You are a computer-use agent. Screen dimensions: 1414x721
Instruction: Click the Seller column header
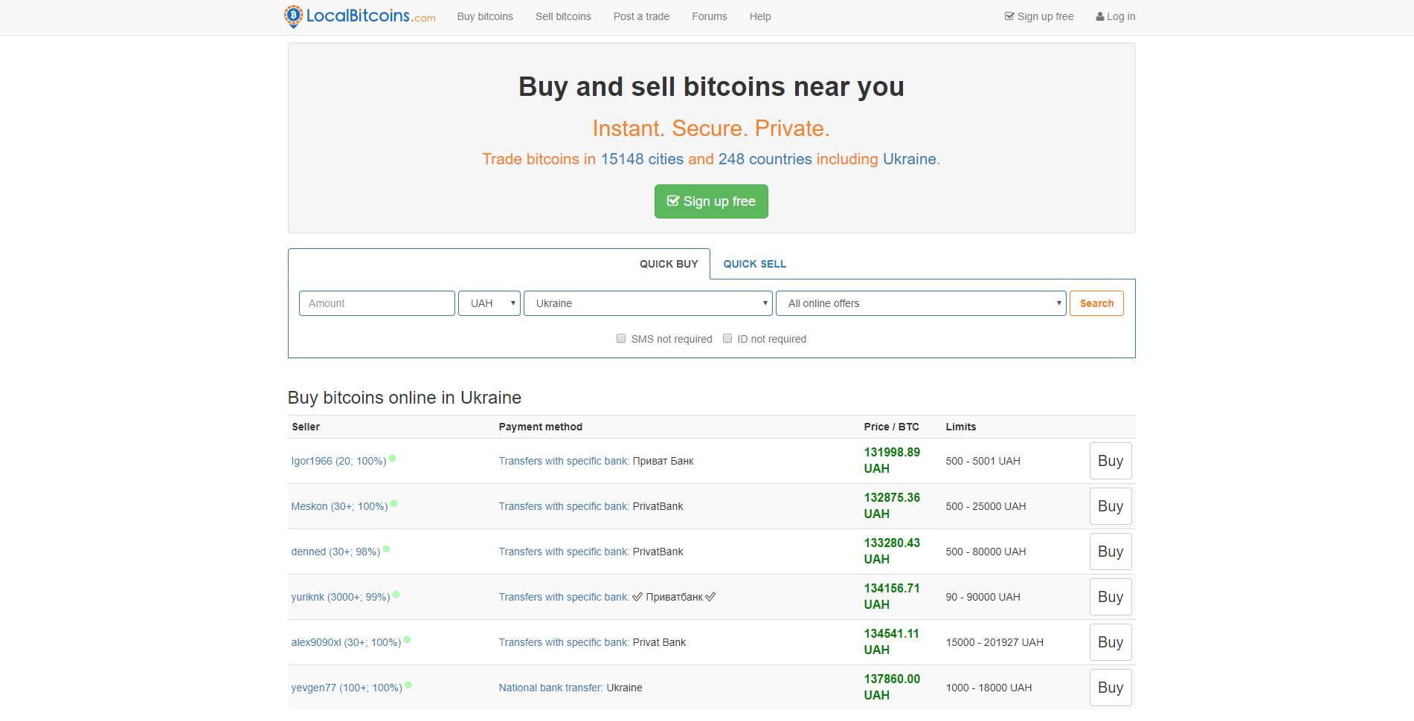(x=306, y=427)
